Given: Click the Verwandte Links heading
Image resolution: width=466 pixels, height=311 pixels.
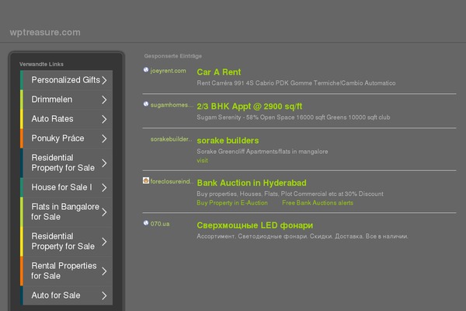Looking at the screenshot, I should (41, 64).
